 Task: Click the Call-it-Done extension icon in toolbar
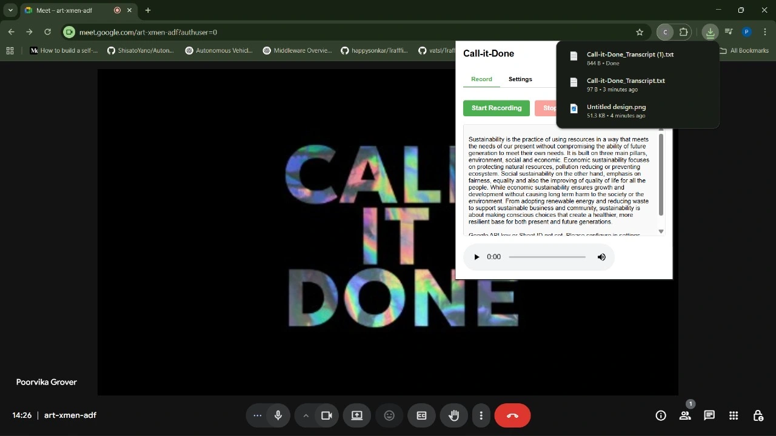point(665,32)
